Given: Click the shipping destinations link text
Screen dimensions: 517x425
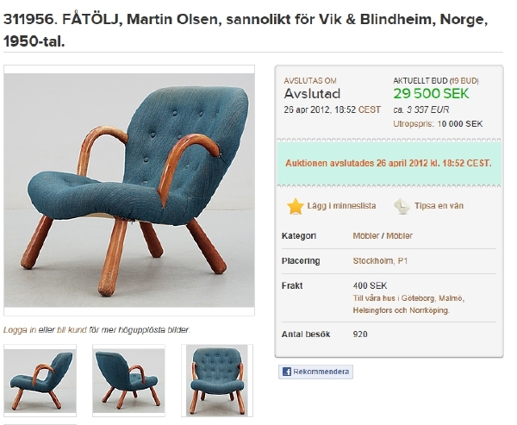Looking at the screenshot, I should click(408, 304).
